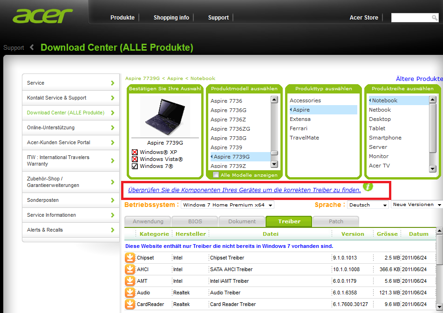
Task: Click the back arrow next to Support
Action: pyautogui.click(x=32, y=47)
